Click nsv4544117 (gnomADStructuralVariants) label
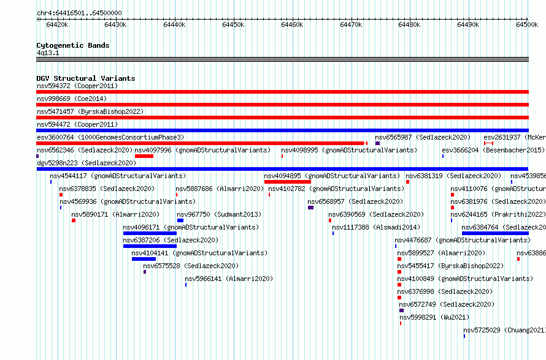Viewport: 546px width, 360px height. tap(118, 176)
